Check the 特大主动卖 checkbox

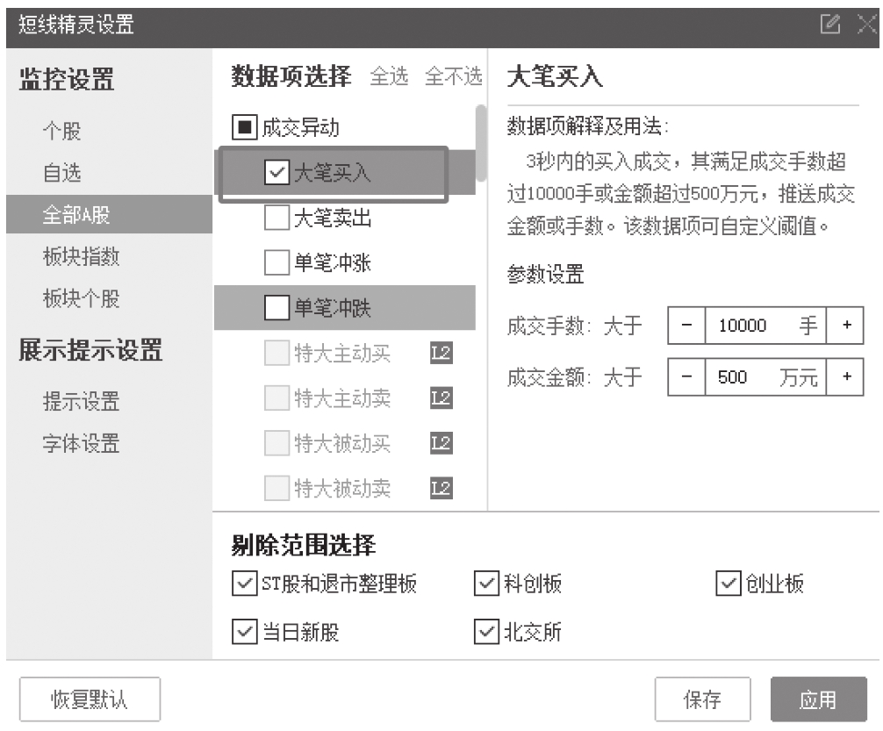click(x=277, y=398)
